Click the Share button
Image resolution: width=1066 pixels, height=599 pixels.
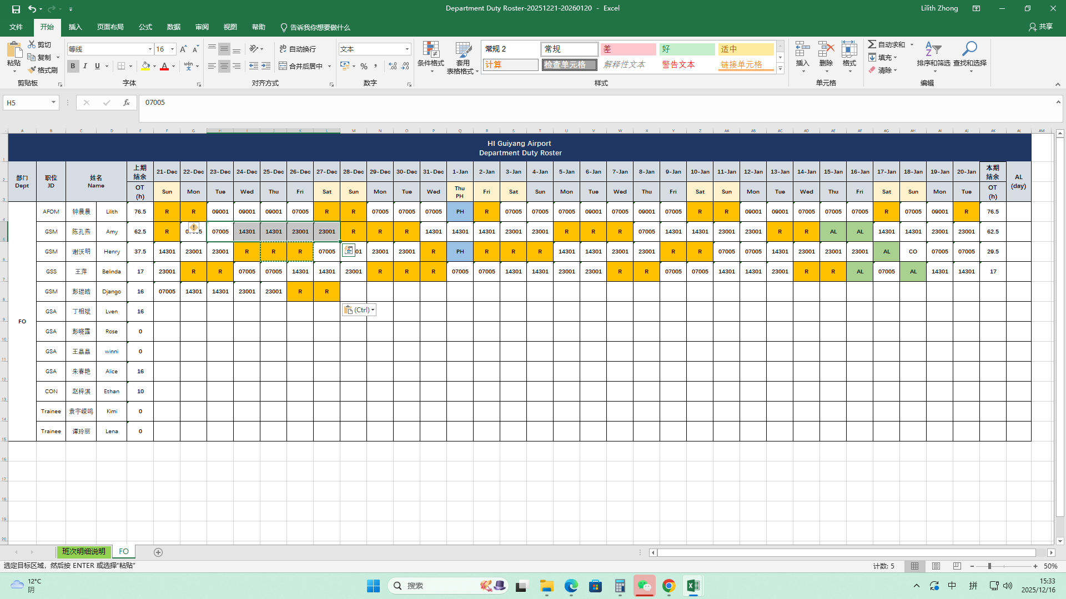(1040, 27)
